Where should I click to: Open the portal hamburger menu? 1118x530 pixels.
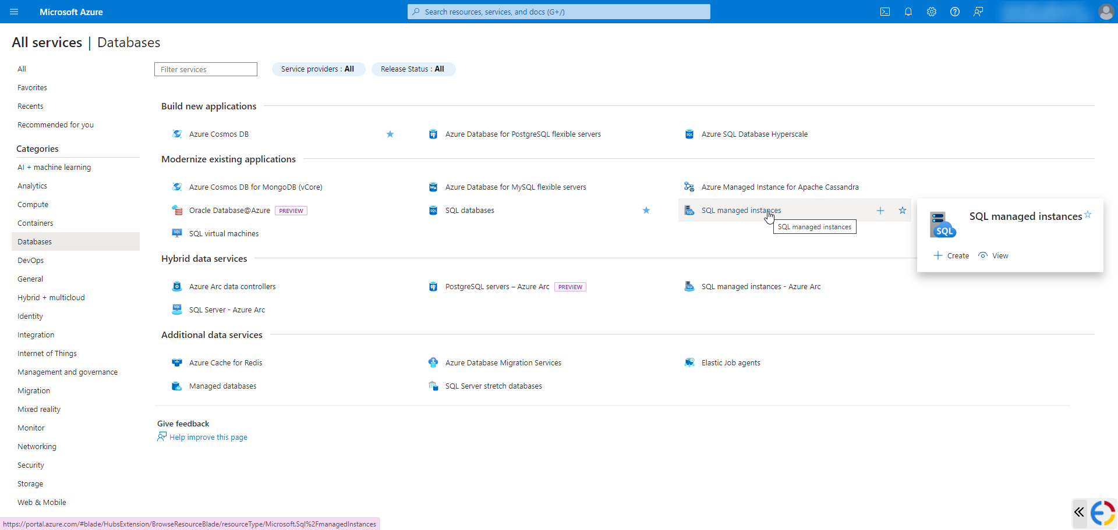click(x=13, y=12)
